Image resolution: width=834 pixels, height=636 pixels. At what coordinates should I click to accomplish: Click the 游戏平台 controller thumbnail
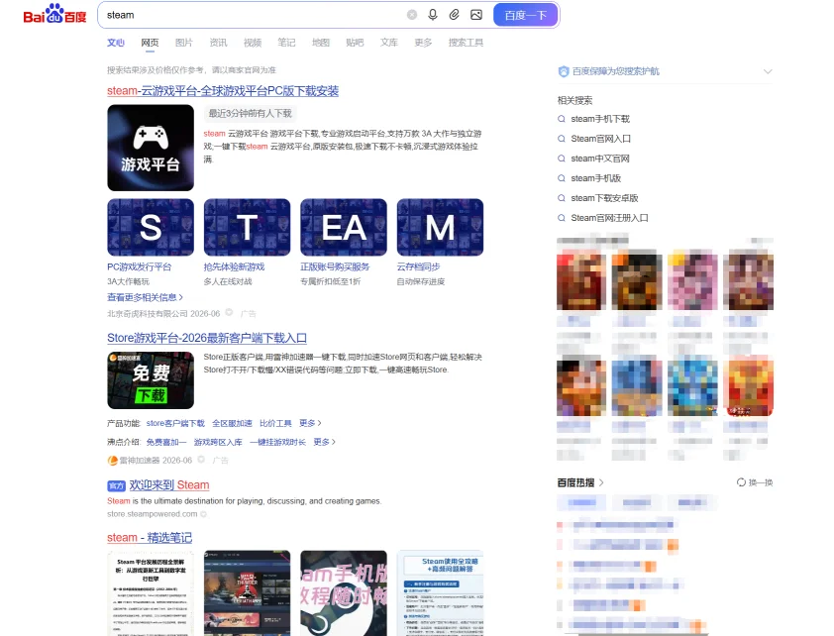point(151,148)
